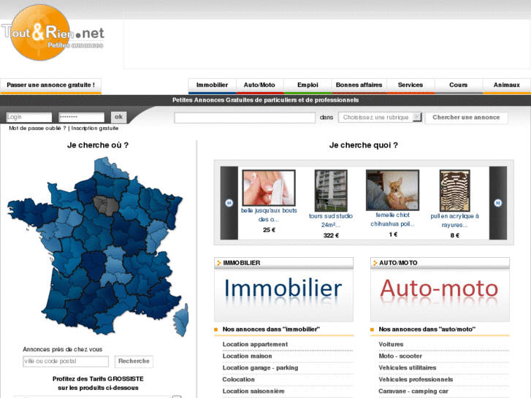Viewport: 531px width, 398px height.
Task: Click the arrow icon beside IMMOBILIER heading
Action: tap(219, 263)
